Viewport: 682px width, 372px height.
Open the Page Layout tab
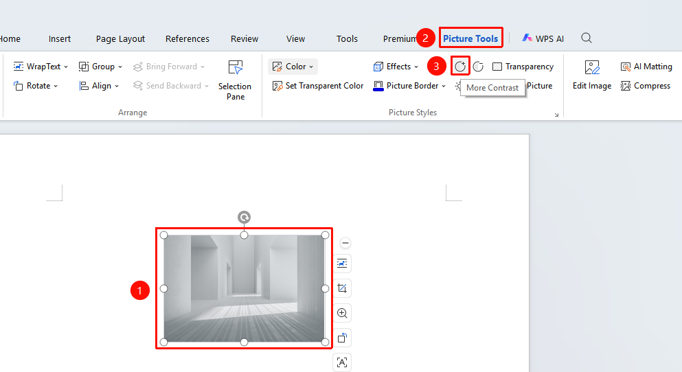[120, 38]
